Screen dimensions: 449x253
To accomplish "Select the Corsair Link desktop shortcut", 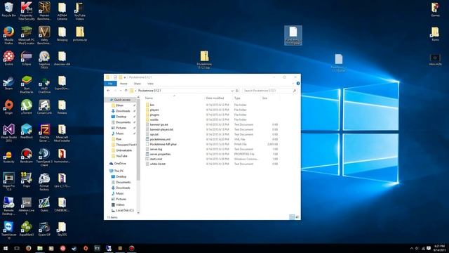I will pyautogui.click(x=44, y=108).
